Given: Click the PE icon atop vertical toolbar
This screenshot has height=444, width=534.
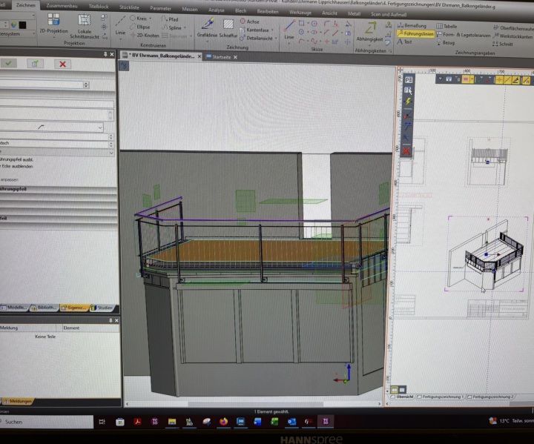Looking at the screenshot, I should coord(409,79).
